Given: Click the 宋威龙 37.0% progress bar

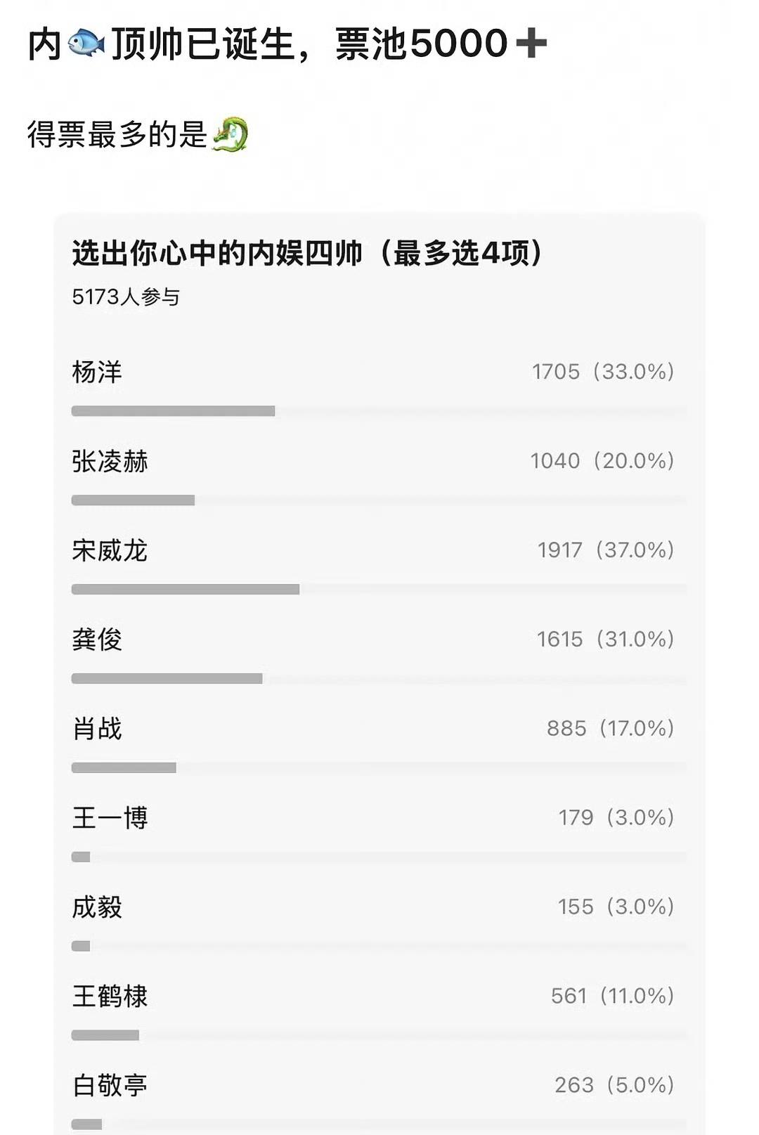Looking at the screenshot, I should pyautogui.click(x=186, y=589).
